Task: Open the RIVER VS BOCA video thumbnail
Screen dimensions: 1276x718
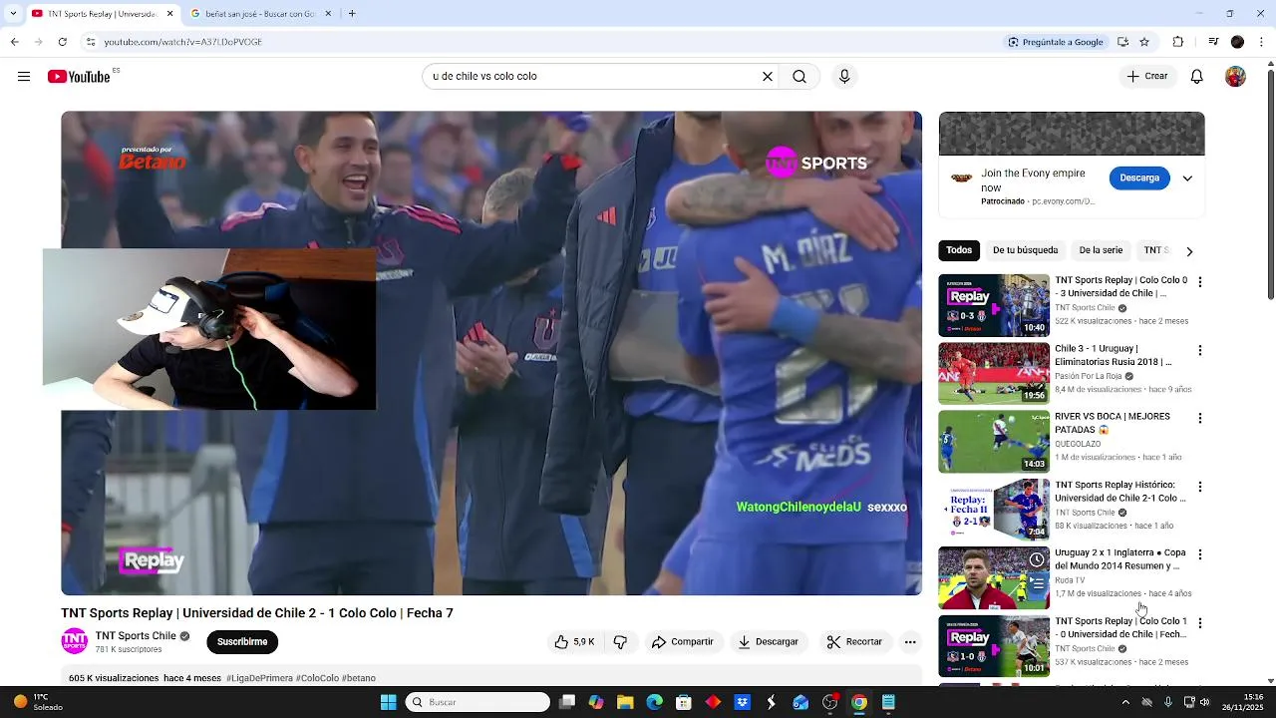Action: (994, 442)
